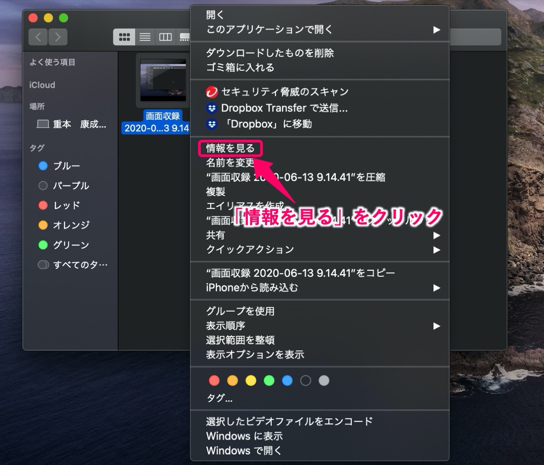
Task: Click the よく使う項目 sidebar heading
Action: [x=53, y=63]
